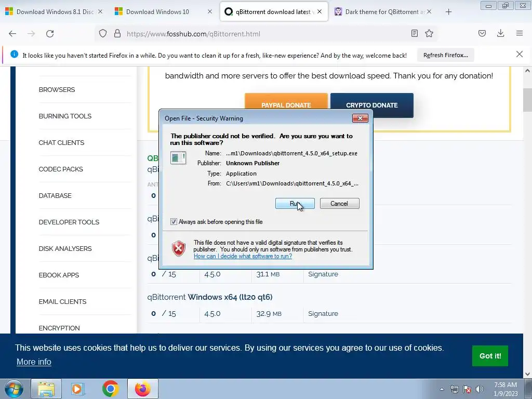
Task: Click the Refresh Firefox button
Action: click(x=445, y=55)
